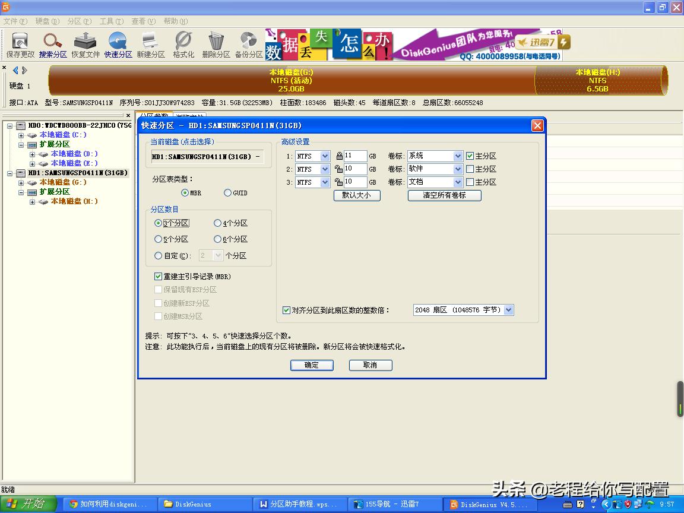684x513 pixels.
Task: Open the first NTFS file system dropdown
Action: point(324,156)
